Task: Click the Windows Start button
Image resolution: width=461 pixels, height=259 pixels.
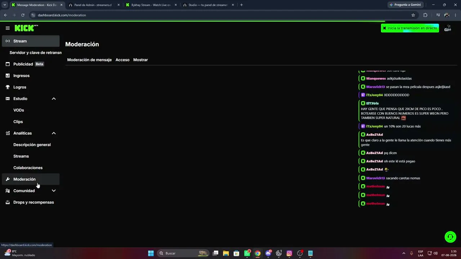Action: click(151, 253)
